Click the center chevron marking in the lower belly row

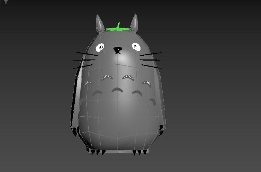tap(117, 90)
